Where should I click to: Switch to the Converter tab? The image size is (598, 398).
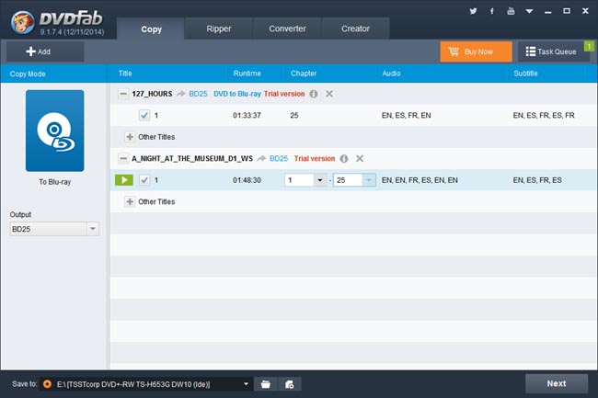287,28
